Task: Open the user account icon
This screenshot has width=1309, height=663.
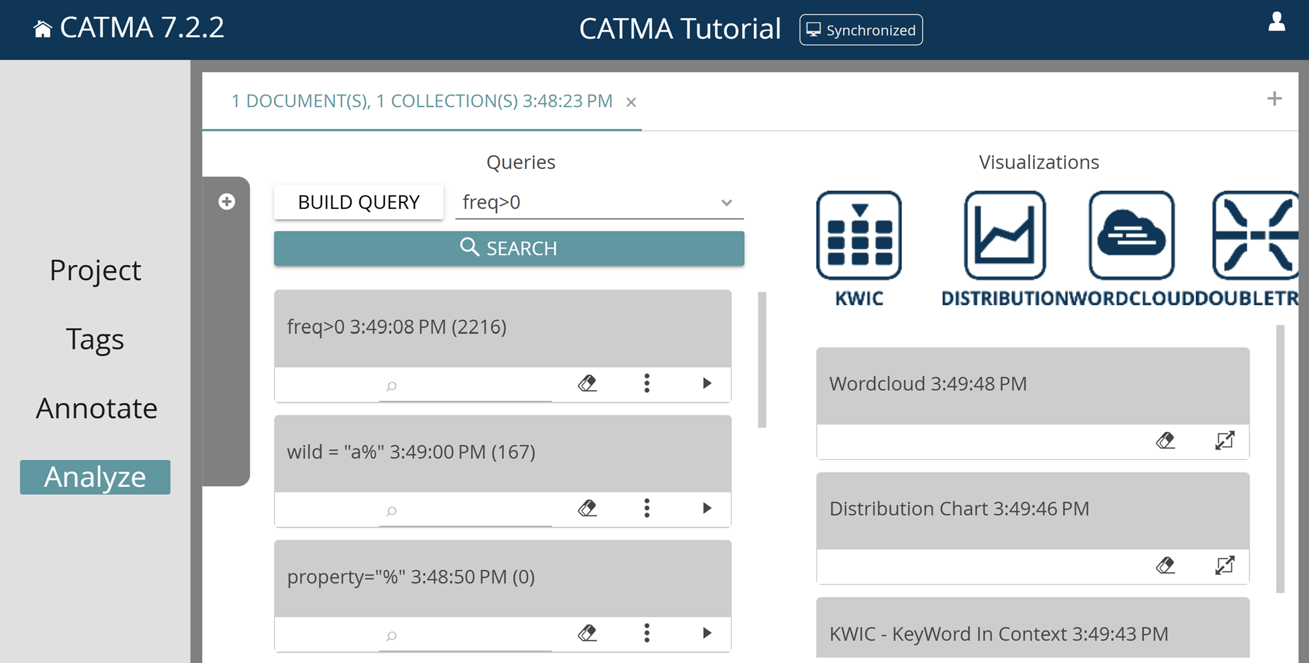Action: pyautogui.click(x=1276, y=22)
